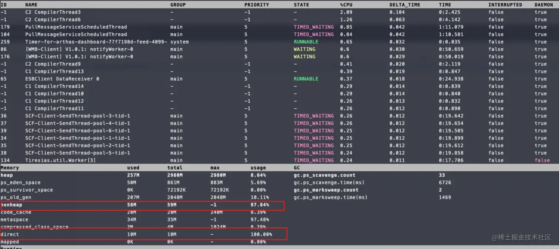Screen dimensions: 559x249
Task: Click RUNNABLE state of ESBClient DataReceiver 0
Action: click(x=306, y=79)
